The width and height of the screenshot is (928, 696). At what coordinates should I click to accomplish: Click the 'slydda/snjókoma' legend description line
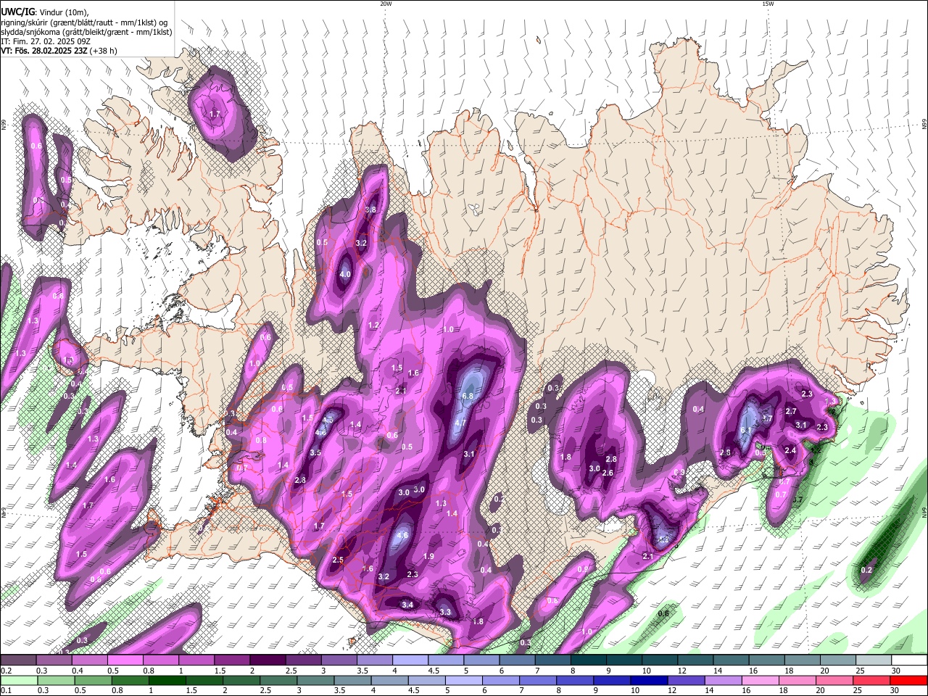point(86,32)
